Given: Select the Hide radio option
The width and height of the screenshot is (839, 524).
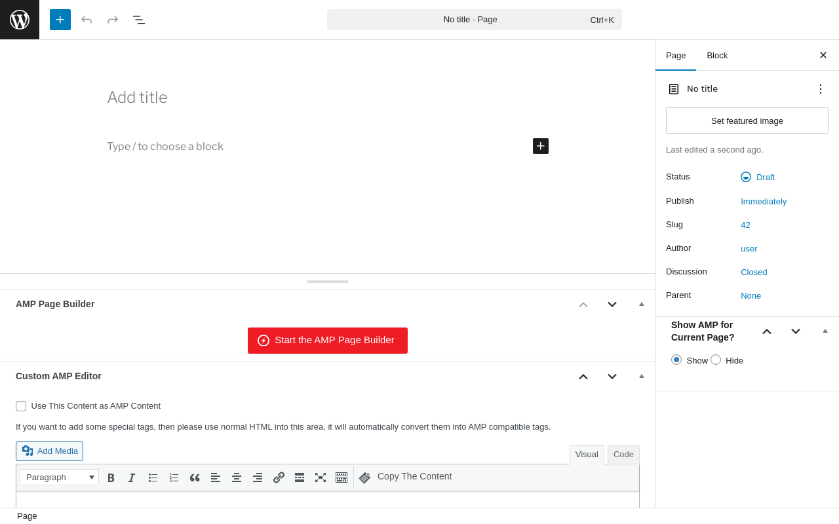Looking at the screenshot, I should coord(716,360).
